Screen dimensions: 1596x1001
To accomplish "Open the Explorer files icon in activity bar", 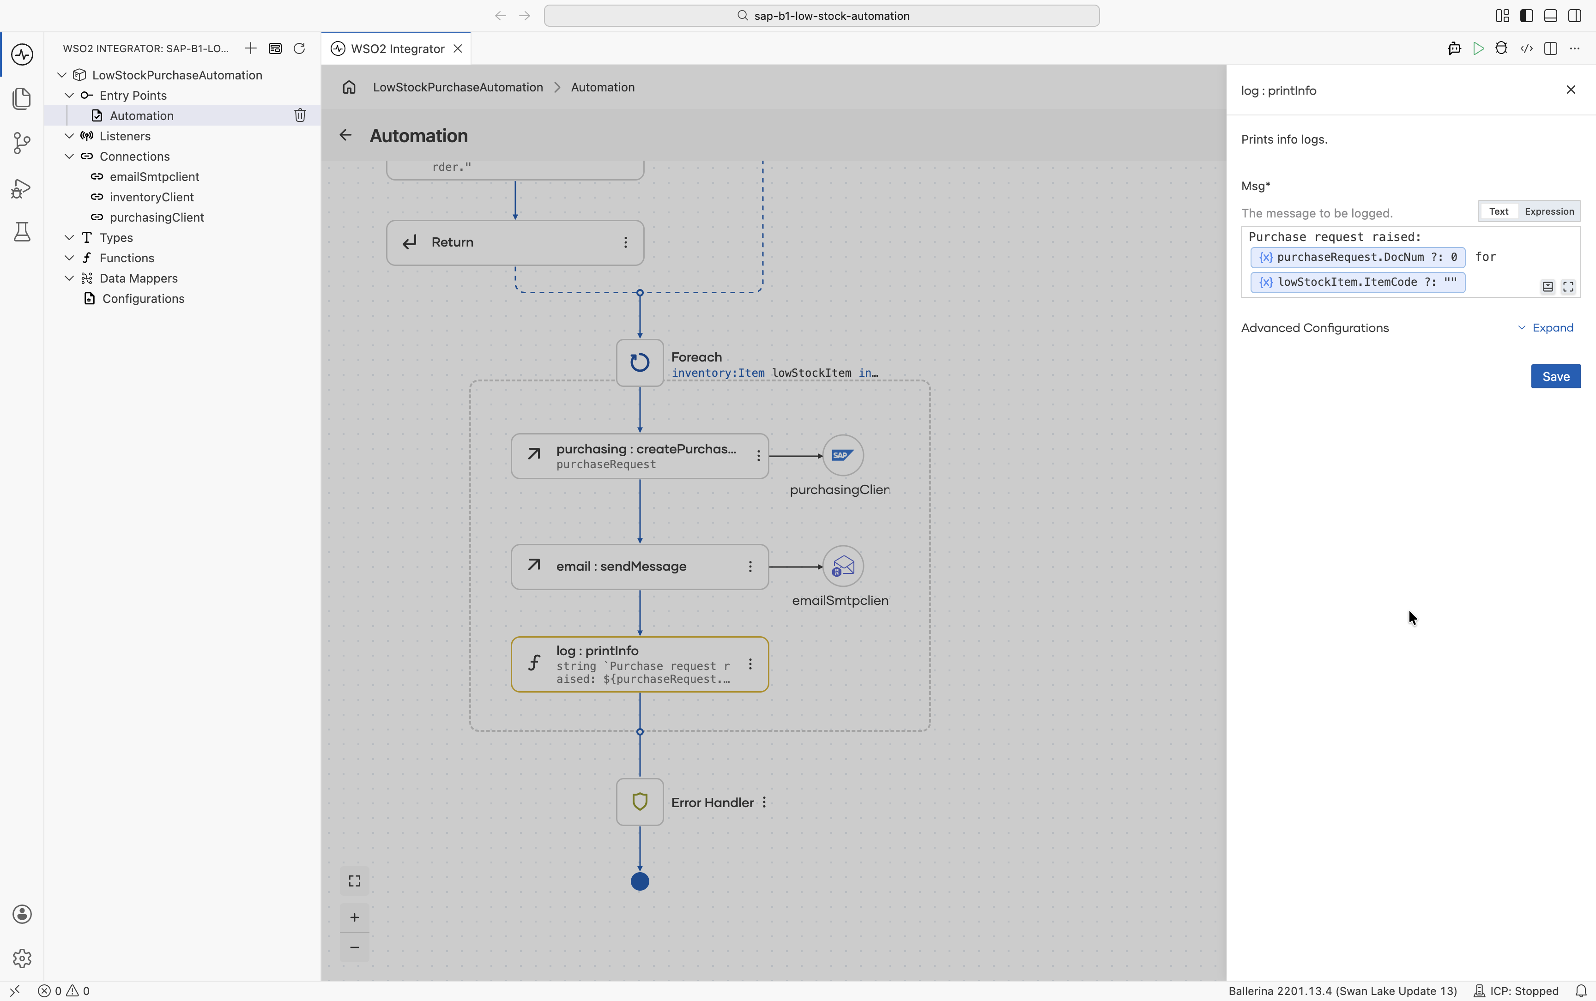I will click(22, 99).
